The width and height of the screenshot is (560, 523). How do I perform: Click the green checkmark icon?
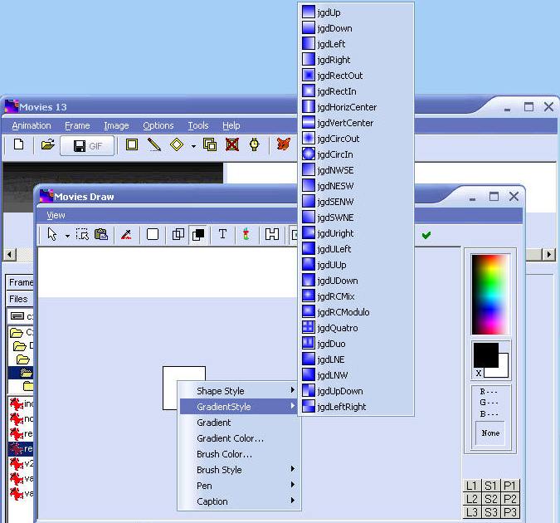pos(426,235)
